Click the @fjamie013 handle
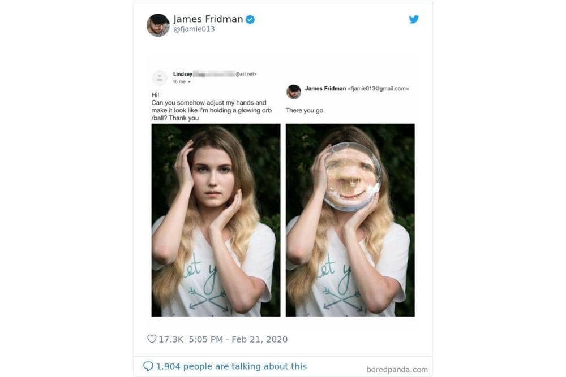Screen dimensions: 566x377 tap(194, 29)
